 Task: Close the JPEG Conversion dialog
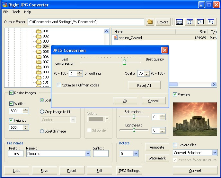pyautogui.click(x=164, y=50)
